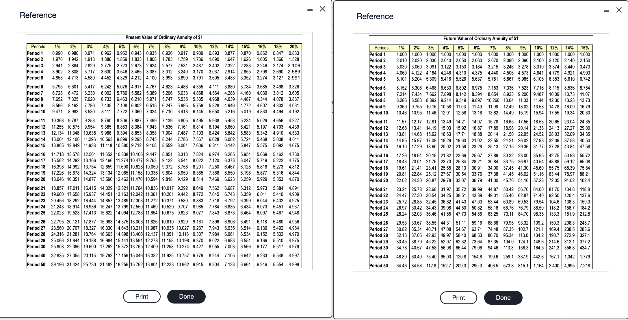Click Print in the Present Value dialog
The width and height of the screenshot is (628, 320).
tap(142, 297)
